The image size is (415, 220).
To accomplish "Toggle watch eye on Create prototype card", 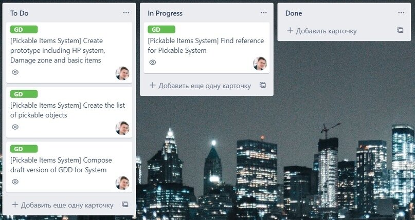I will click(15, 72).
